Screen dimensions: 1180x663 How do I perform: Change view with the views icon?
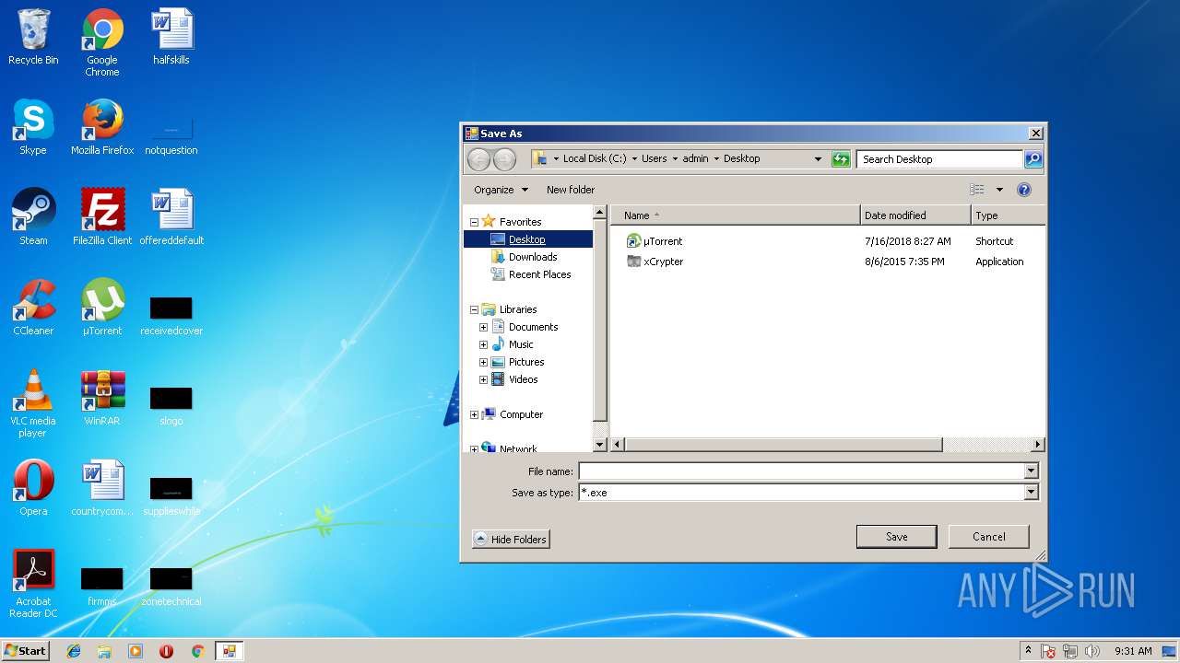pos(977,190)
